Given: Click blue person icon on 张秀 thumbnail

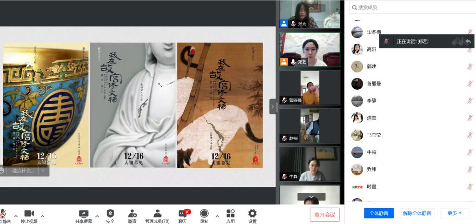Looking at the screenshot, I should [x=284, y=24].
